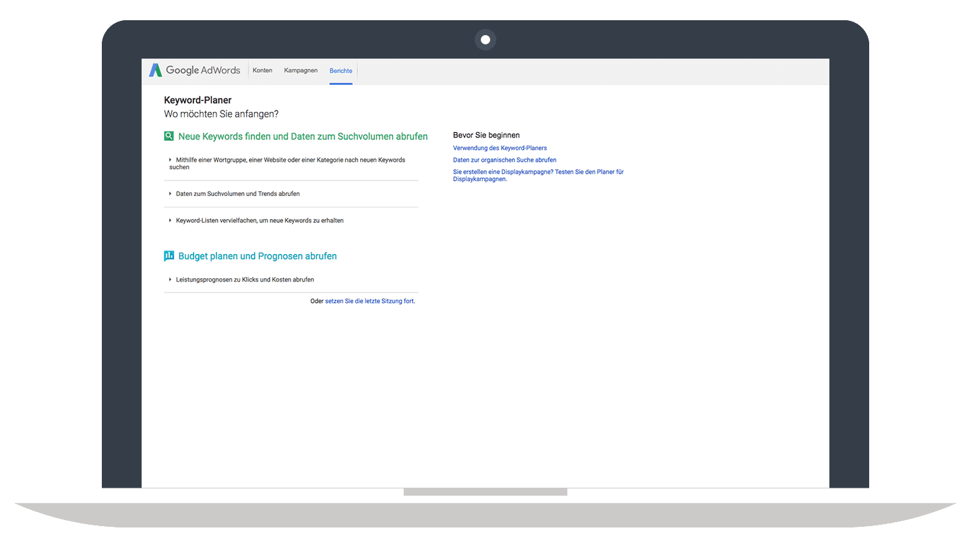
Task: Click the 'Keyword-Planer' page title
Action: click(x=198, y=100)
